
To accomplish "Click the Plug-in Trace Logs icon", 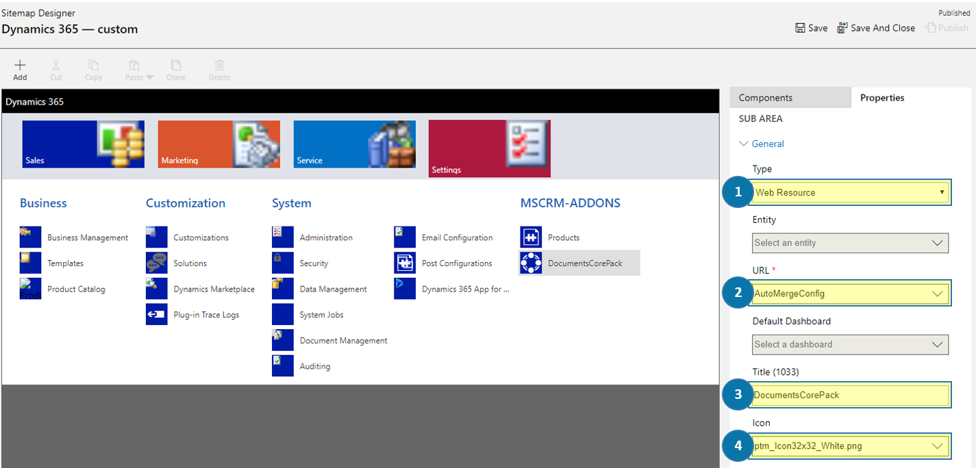I will (x=157, y=314).
